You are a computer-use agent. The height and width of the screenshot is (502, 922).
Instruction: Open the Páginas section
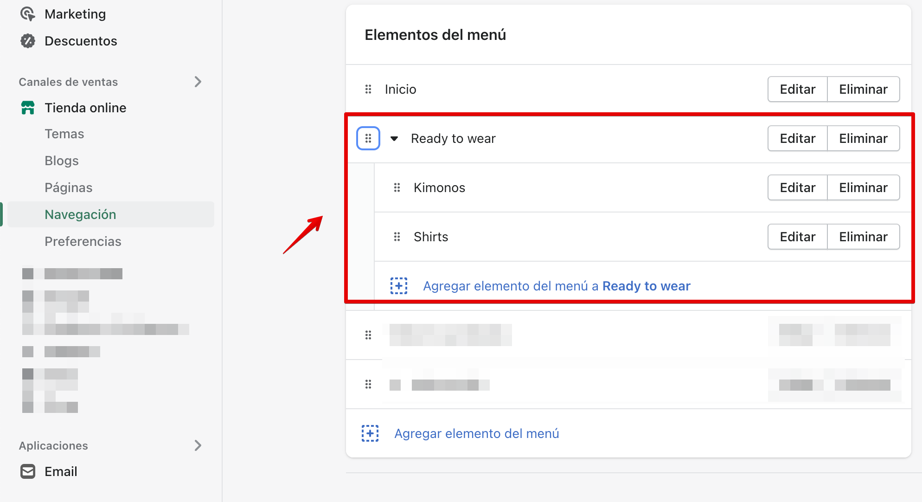coord(69,187)
